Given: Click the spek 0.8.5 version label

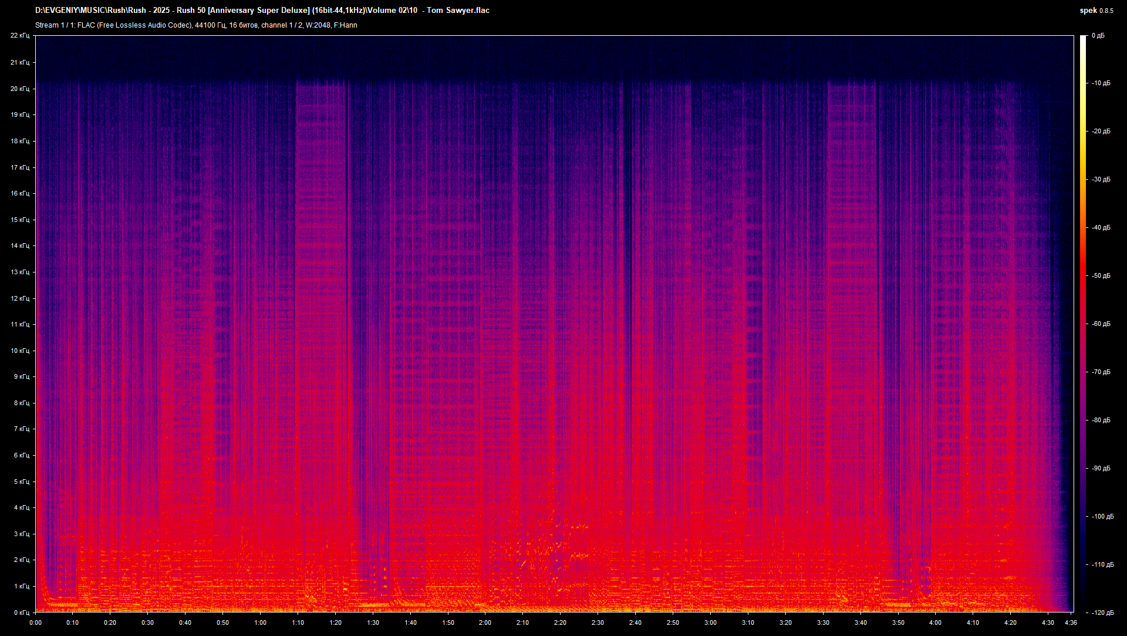Looking at the screenshot, I should point(1096,10).
